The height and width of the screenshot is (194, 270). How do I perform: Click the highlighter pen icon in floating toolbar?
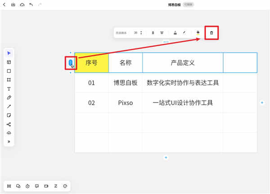(184, 32)
